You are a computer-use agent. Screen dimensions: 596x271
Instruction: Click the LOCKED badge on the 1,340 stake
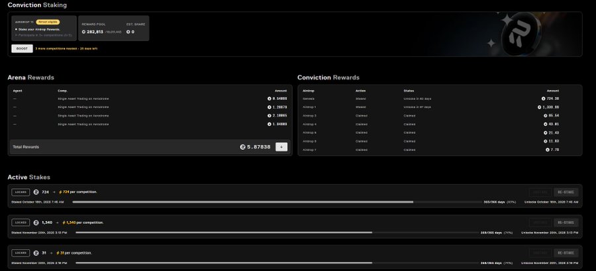click(21, 223)
